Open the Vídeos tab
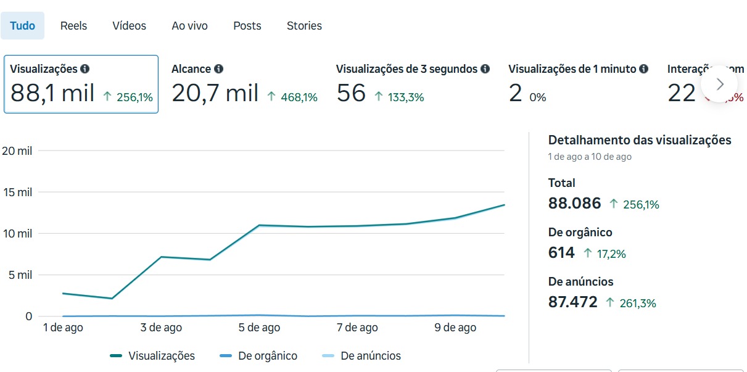 point(130,26)
